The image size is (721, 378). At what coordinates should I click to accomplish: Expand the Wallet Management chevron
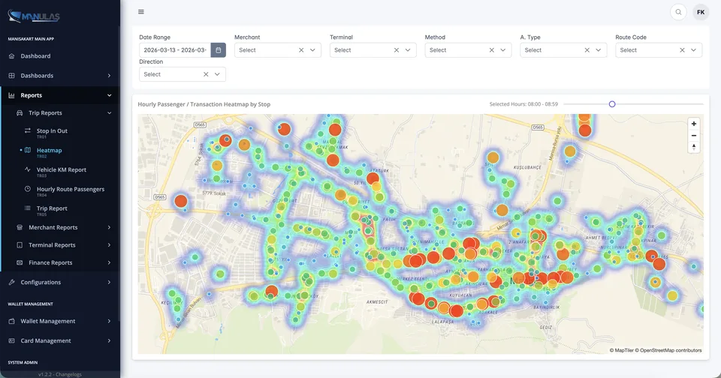coord(109,321)
